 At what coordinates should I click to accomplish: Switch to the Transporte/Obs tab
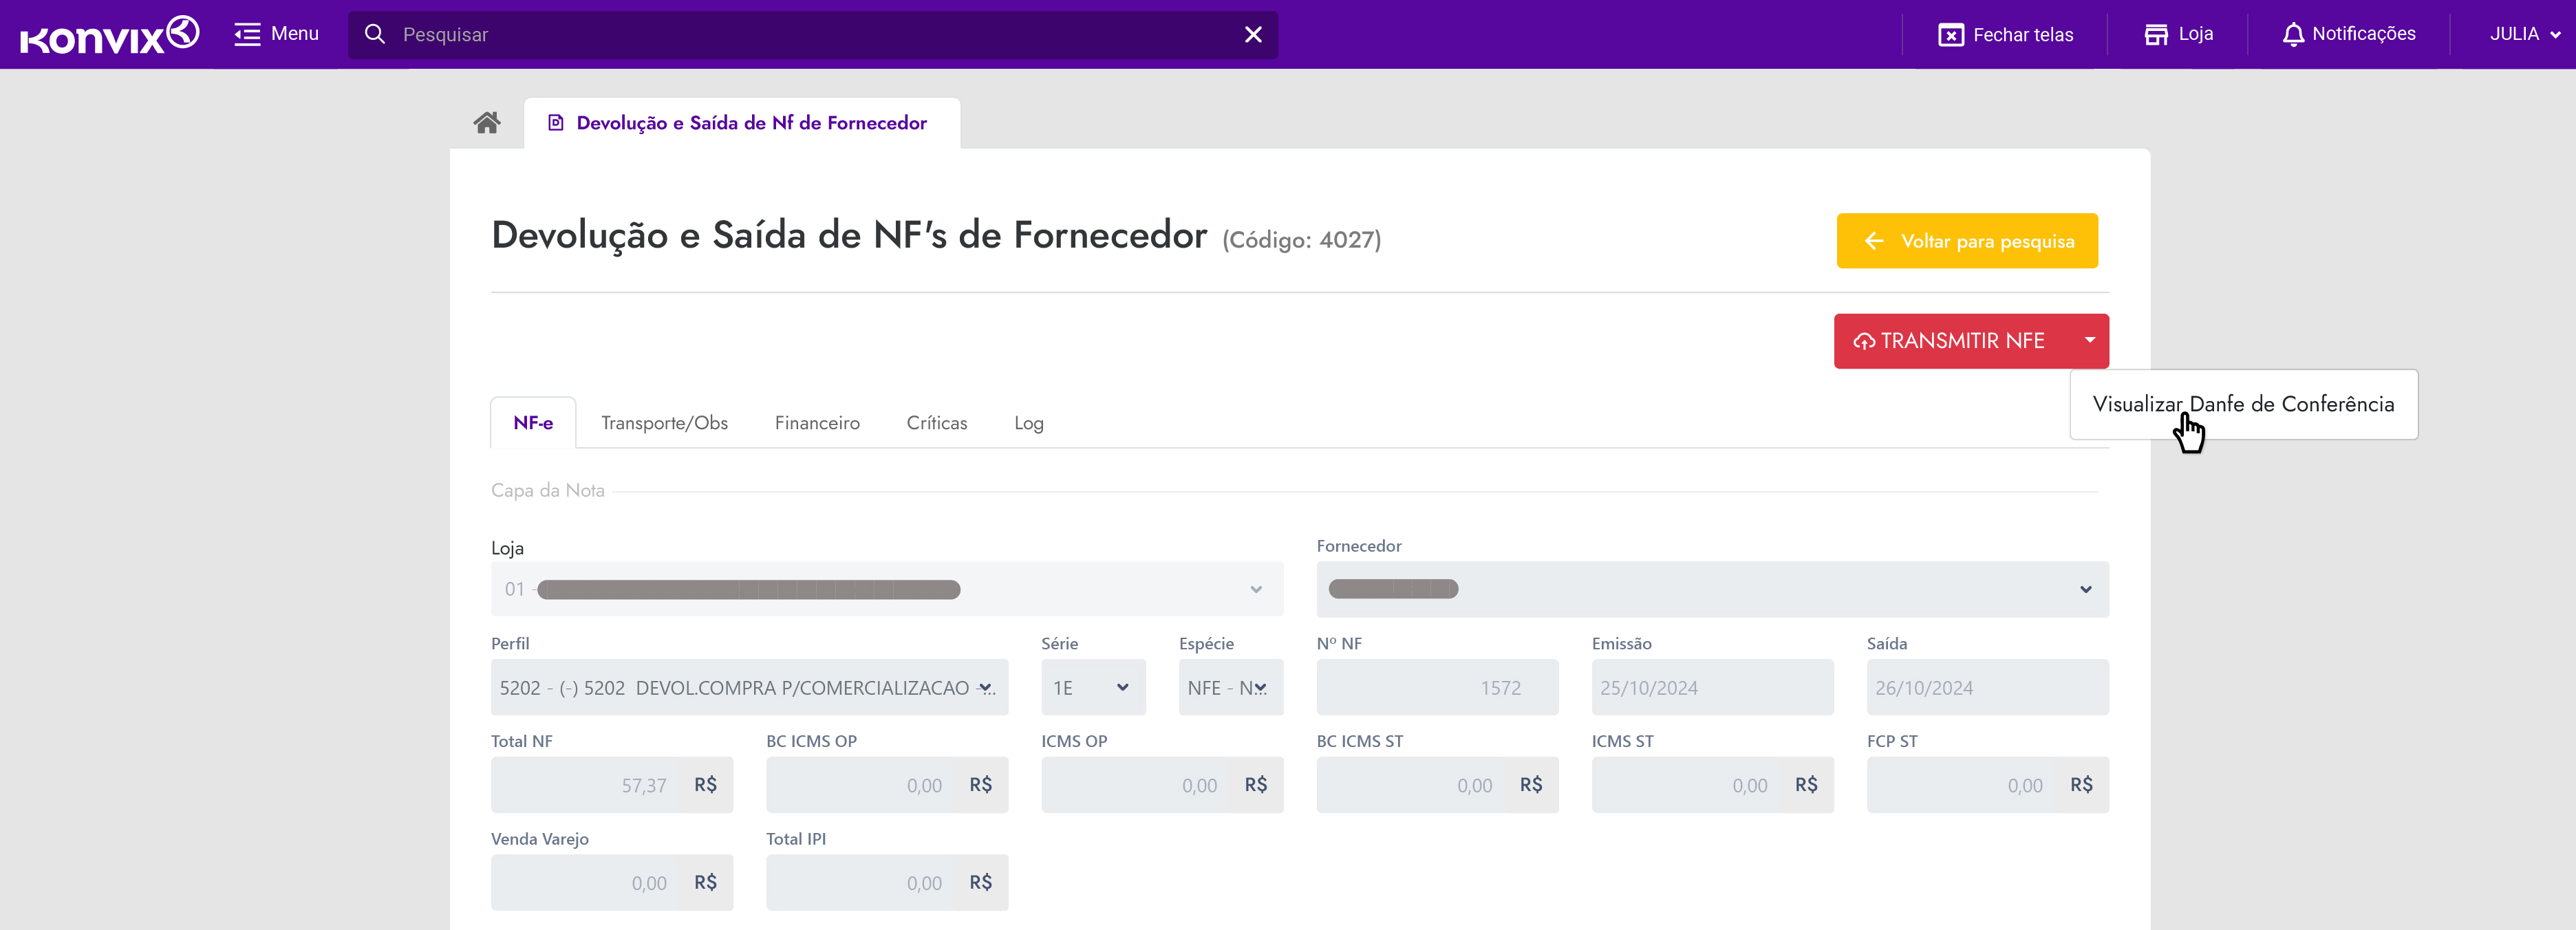point(664,423)
